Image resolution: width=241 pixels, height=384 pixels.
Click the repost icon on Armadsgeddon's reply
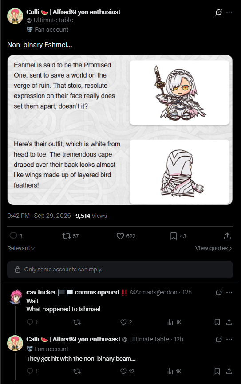(77, 322)
